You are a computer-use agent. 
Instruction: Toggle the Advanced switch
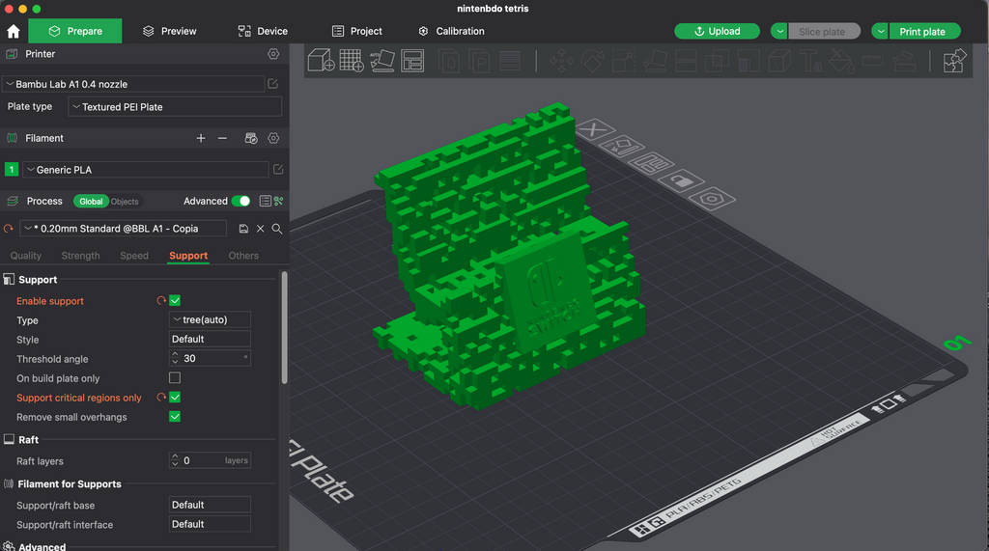point(240,201)
